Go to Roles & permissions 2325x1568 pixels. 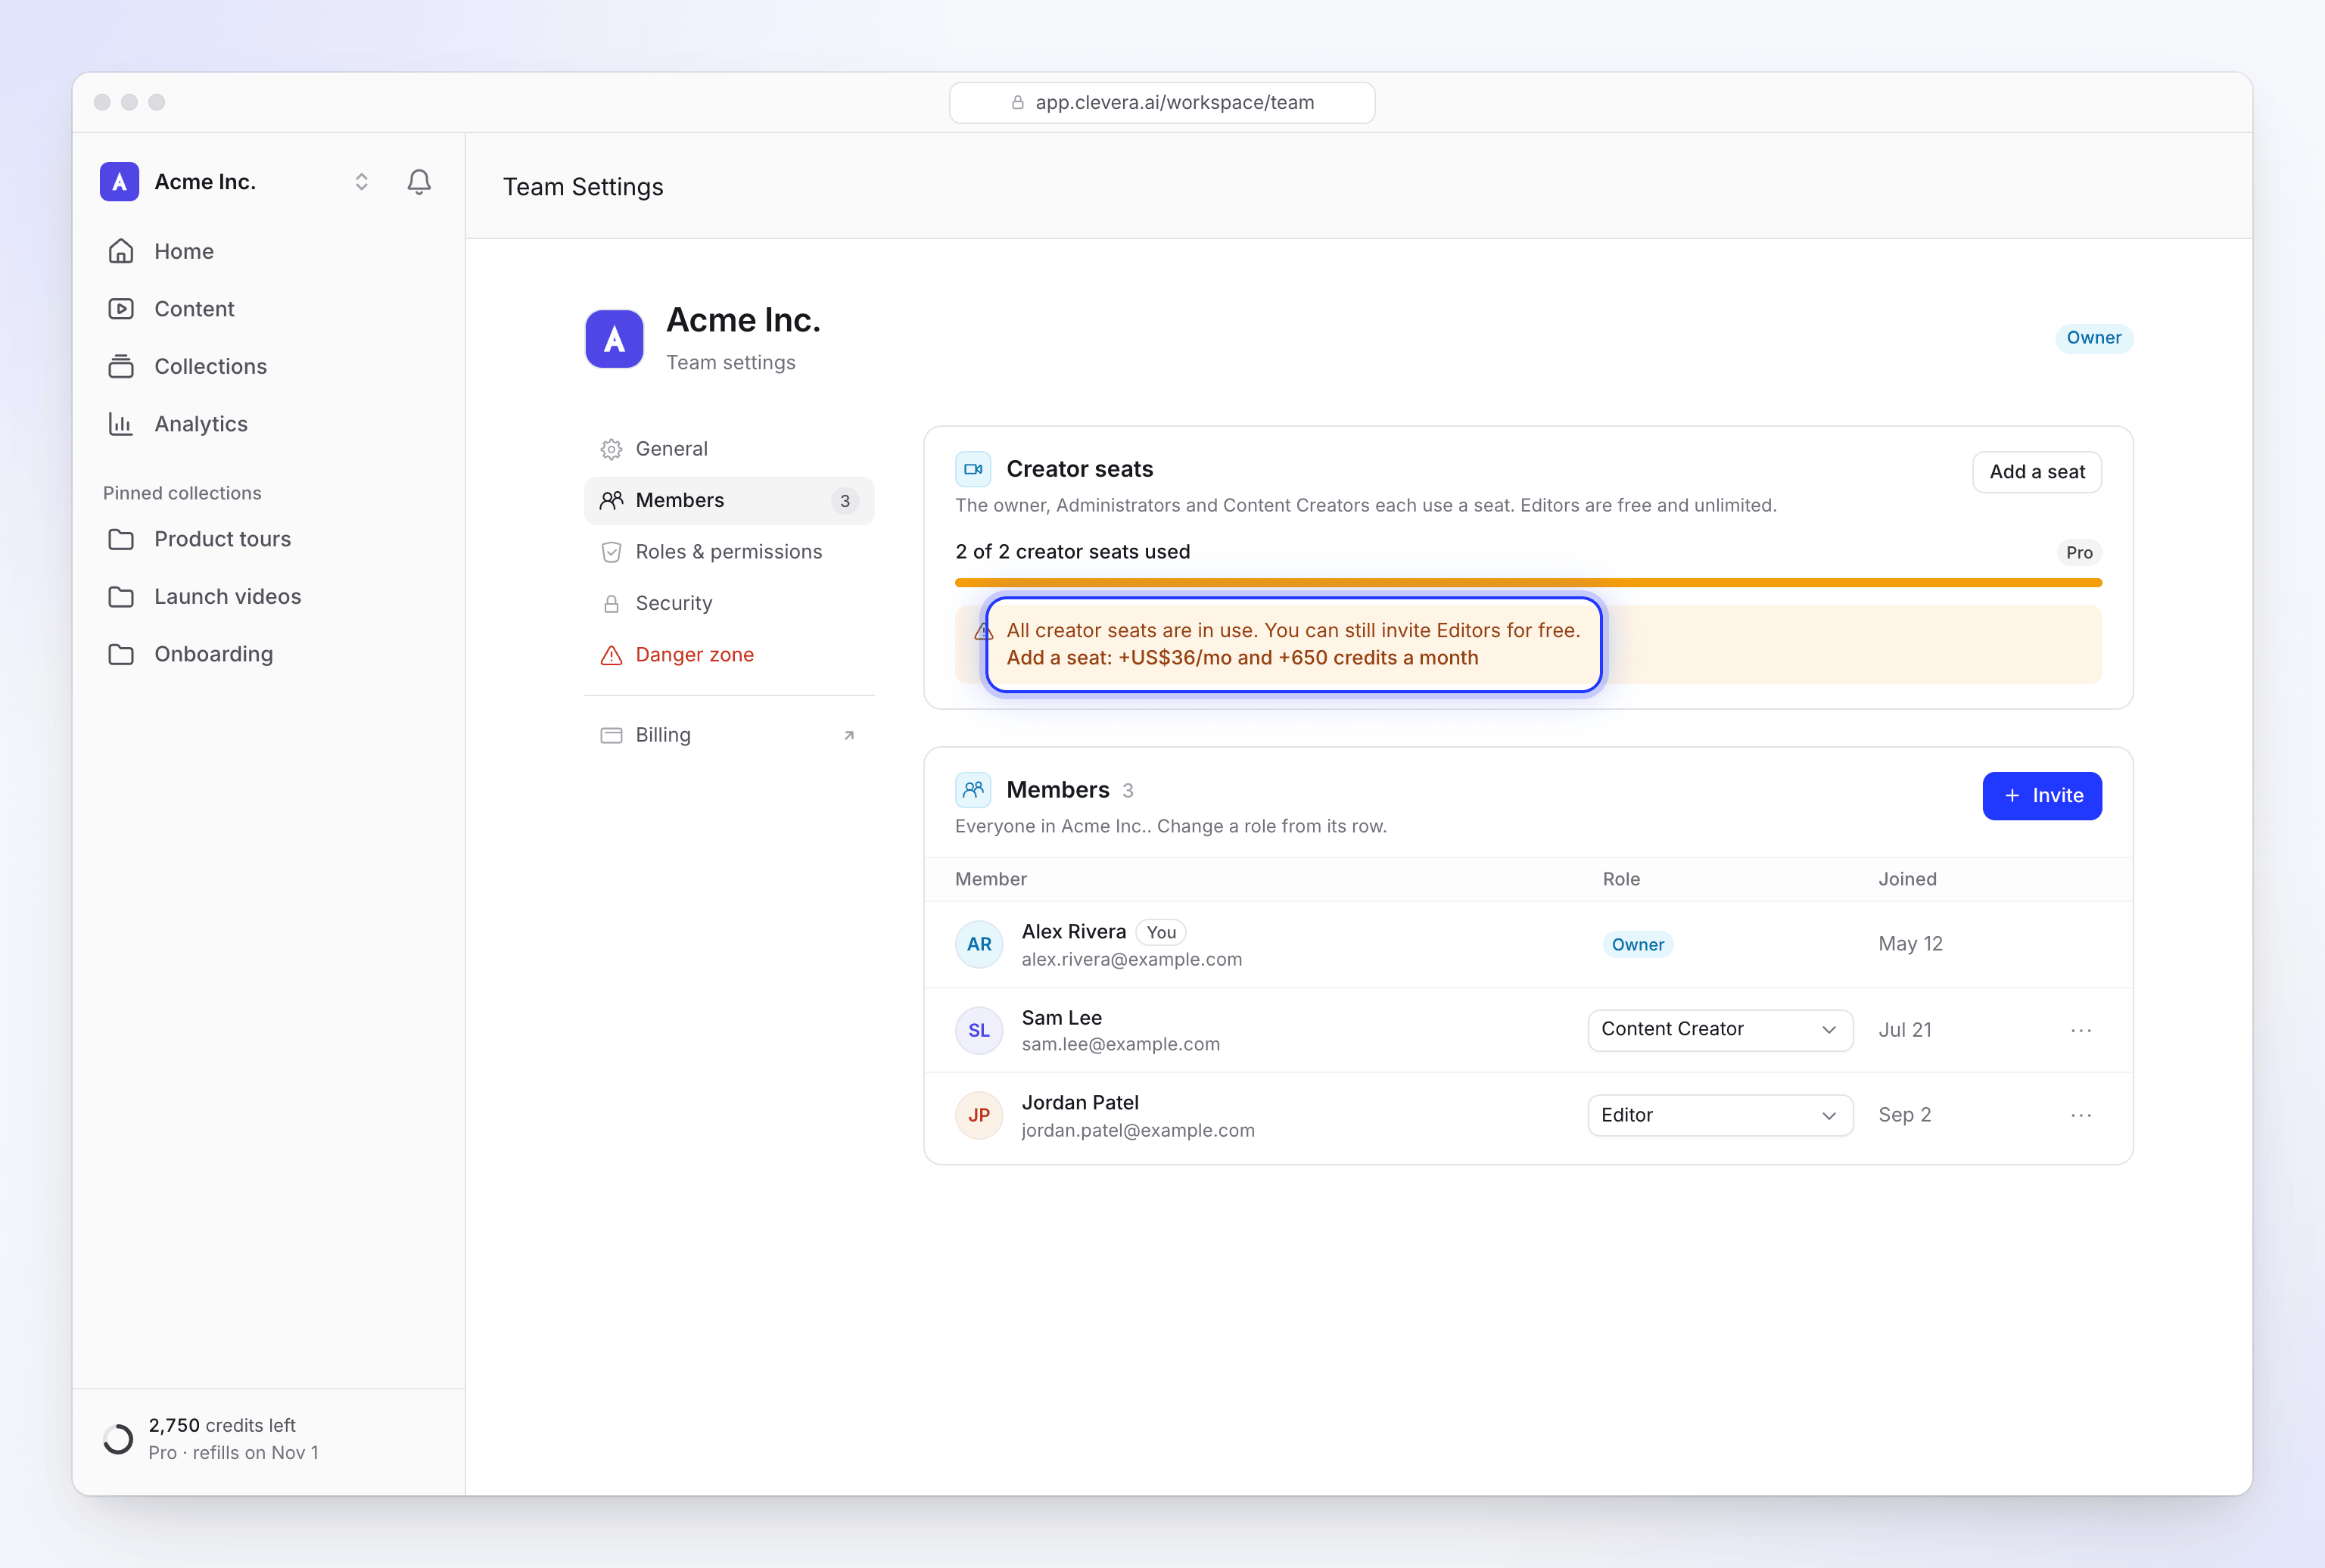pyautogui.click(x=729, y=552)
